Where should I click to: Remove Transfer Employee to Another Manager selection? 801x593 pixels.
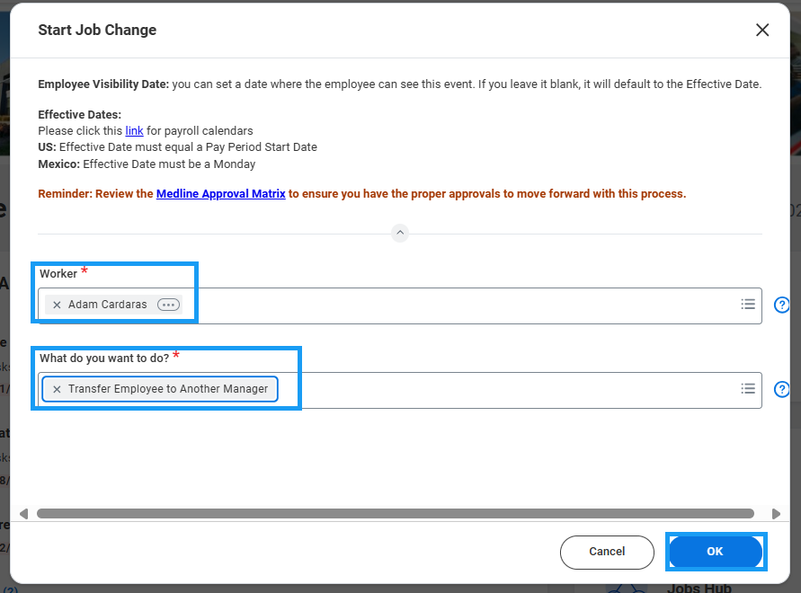[x=57, y=389]
